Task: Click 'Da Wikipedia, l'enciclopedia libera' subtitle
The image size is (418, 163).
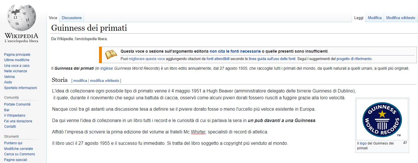Action: pos(79,39)
